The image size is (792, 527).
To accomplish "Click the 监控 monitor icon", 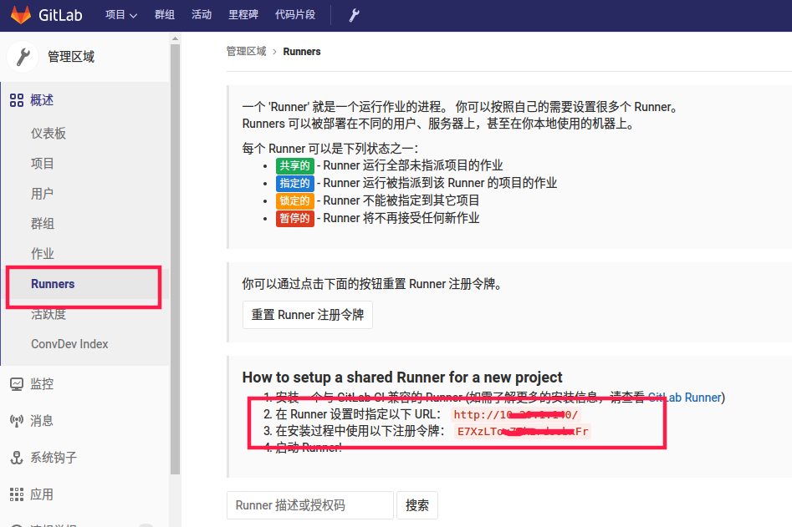I will tap(17, 384).
